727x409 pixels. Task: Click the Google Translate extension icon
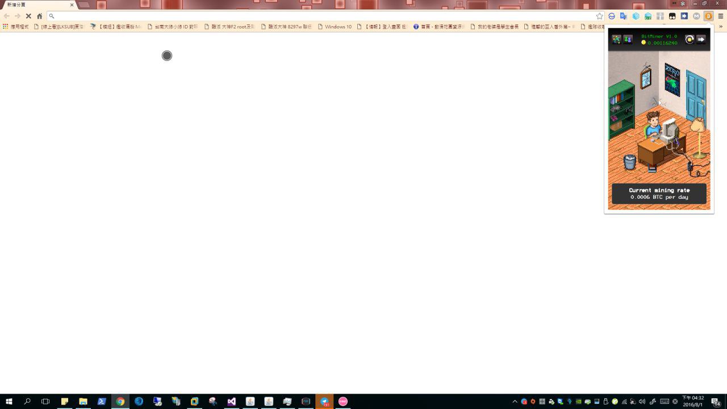[x=624, y=16]
